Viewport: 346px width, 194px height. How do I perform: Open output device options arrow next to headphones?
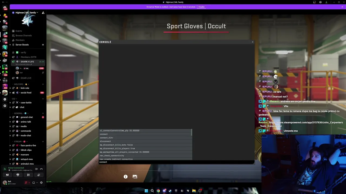click(37, 183)
